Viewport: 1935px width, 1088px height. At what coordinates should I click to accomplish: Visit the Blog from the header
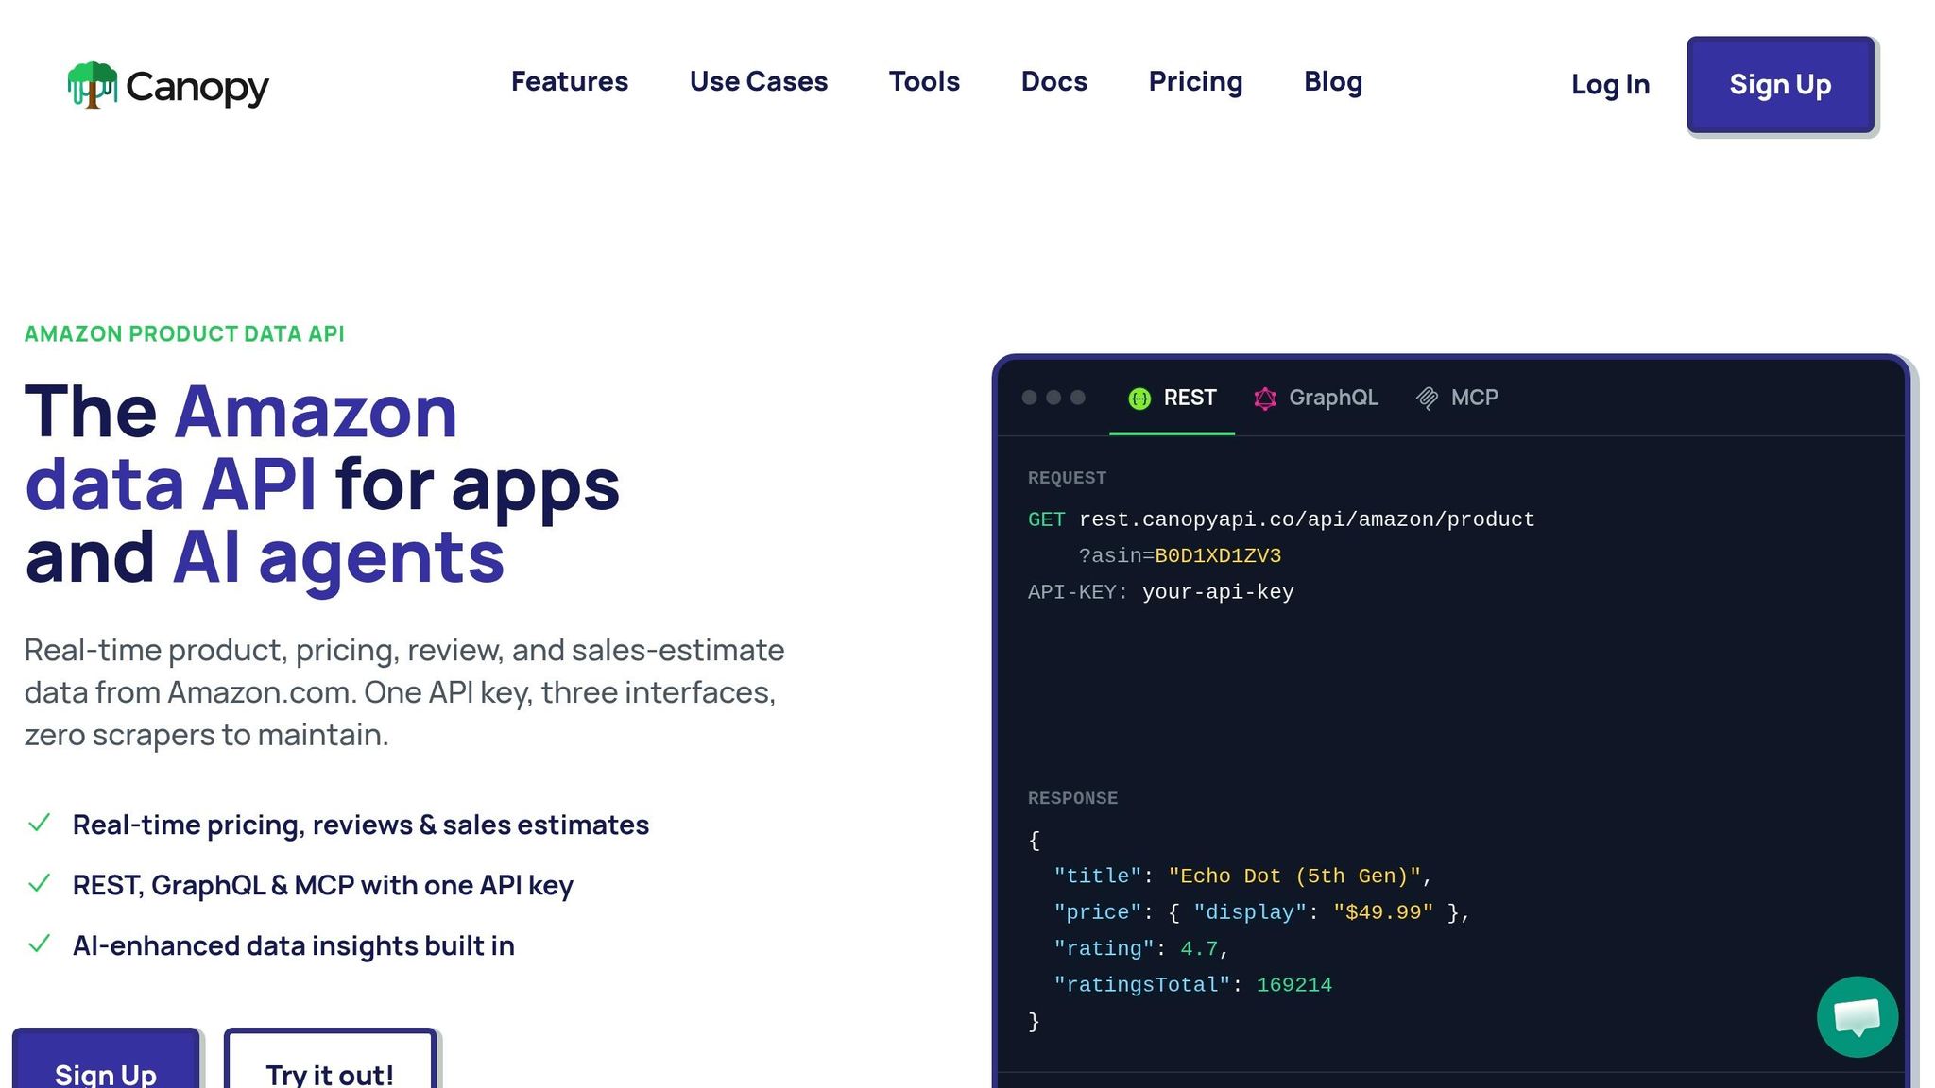pos(1333,82)
